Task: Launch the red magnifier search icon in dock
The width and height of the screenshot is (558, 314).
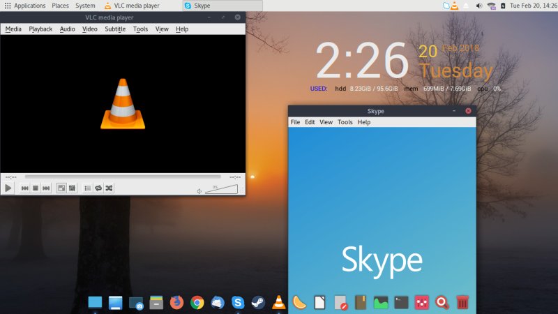Action: click(x=442, y=302)
